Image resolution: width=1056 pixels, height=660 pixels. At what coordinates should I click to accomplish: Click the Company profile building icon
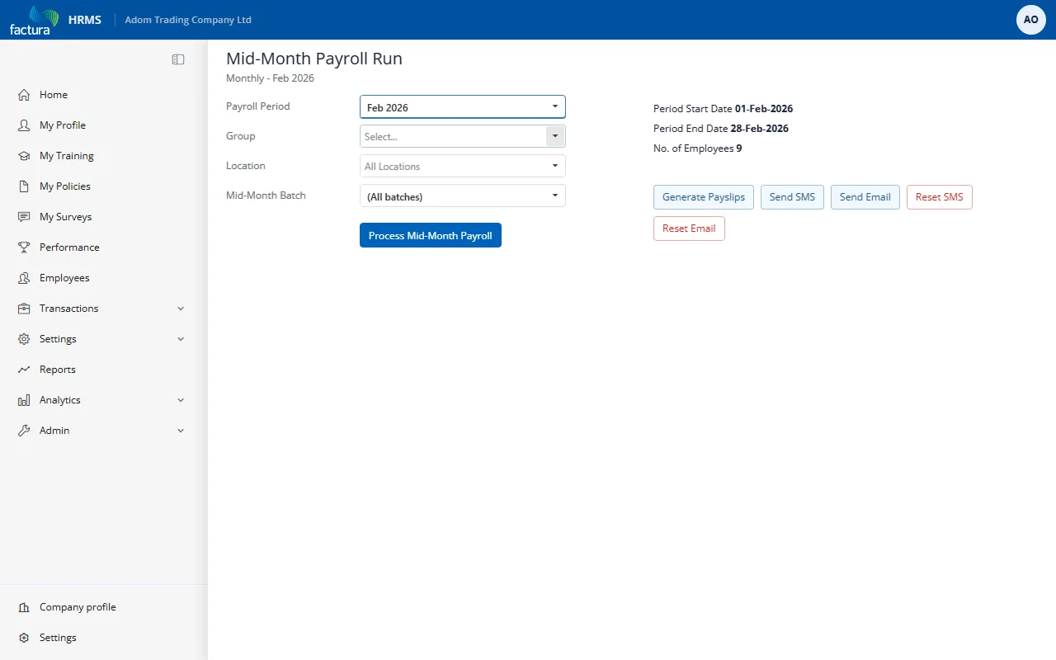tap(24, 607)
